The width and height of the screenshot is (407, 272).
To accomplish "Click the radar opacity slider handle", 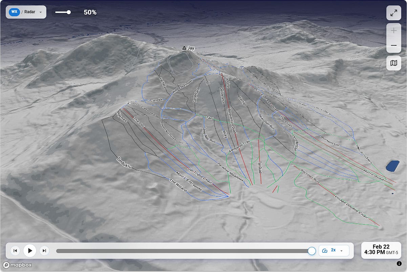I will click(69, 12).
